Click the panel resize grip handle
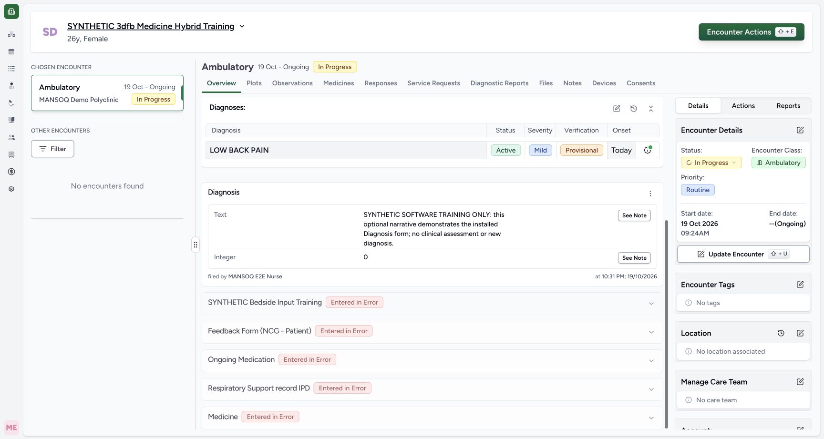824x439 pixels. point(196,245)
